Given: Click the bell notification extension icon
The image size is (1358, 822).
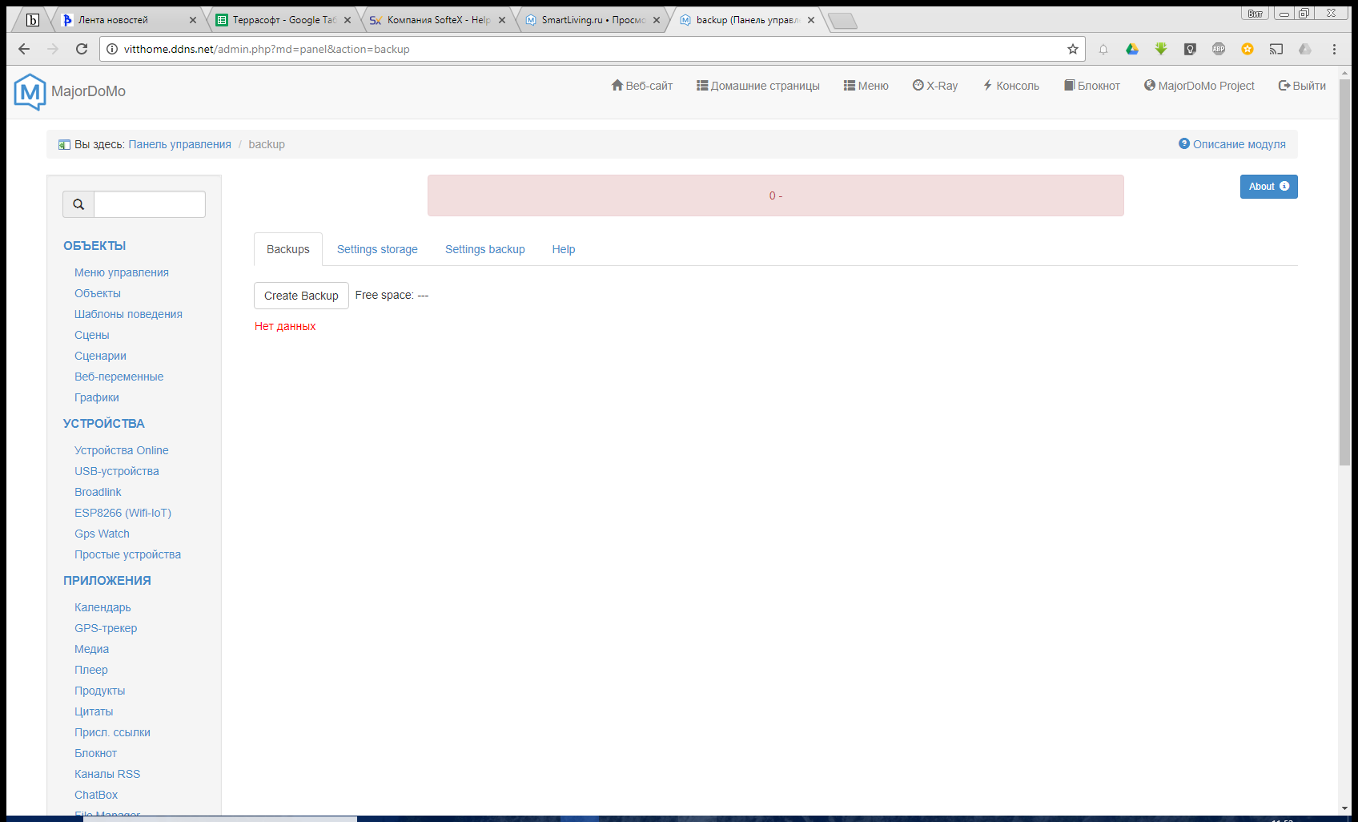Looking at the screenshot, I should coord(1103,49).
